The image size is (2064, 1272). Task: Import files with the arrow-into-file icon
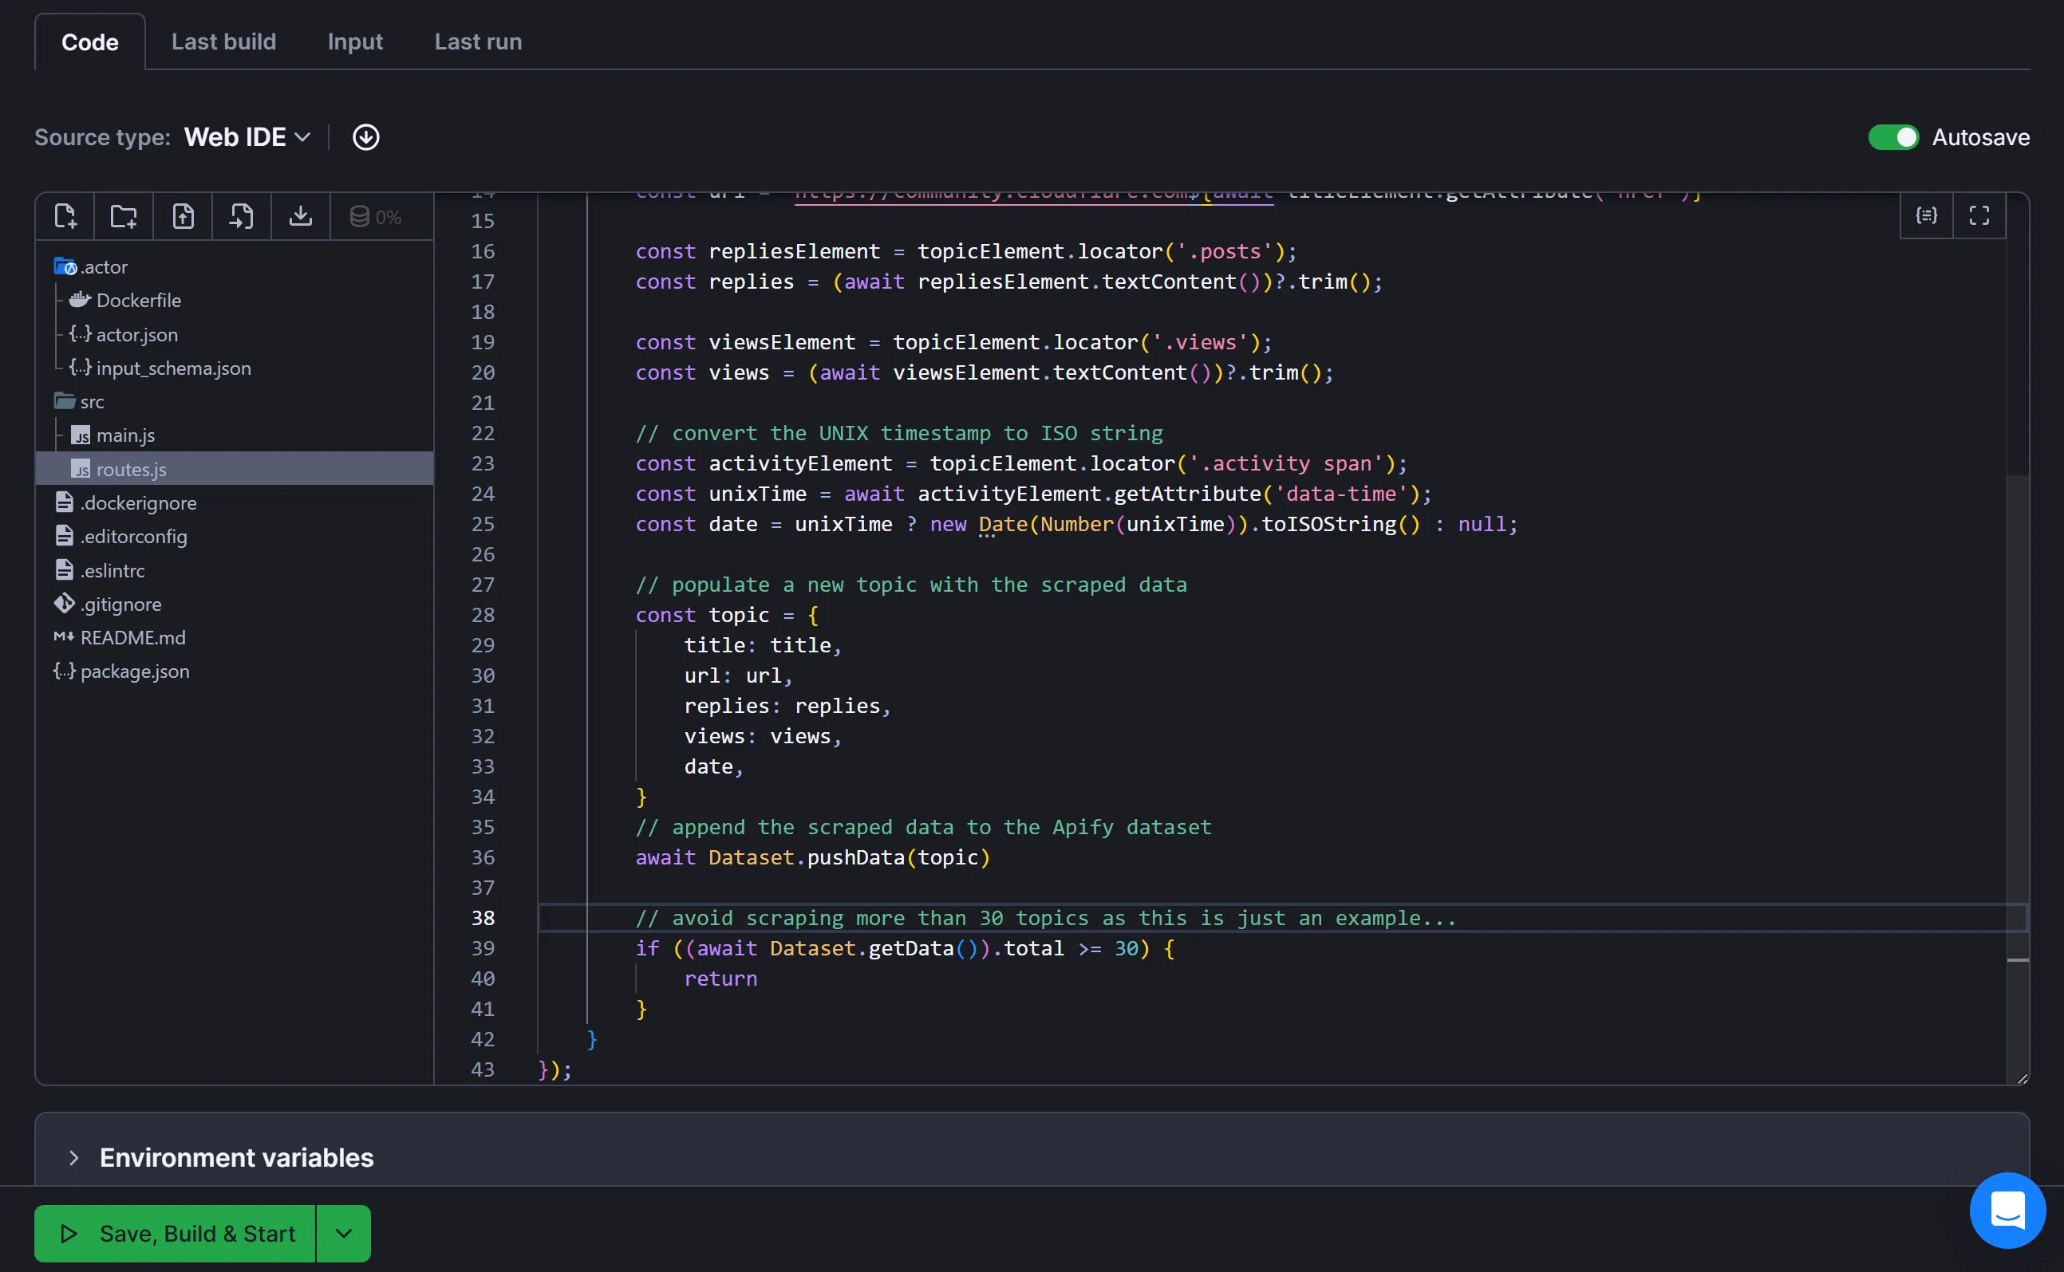coord(242,216)
